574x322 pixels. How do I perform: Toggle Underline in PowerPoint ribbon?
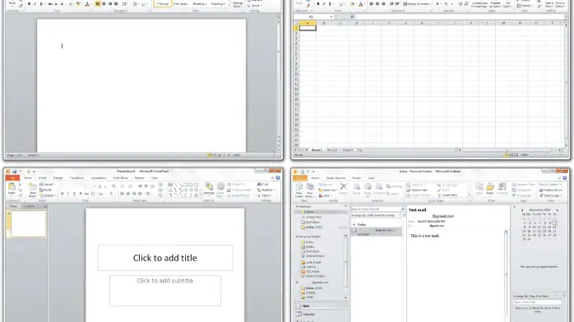point(74,194)
